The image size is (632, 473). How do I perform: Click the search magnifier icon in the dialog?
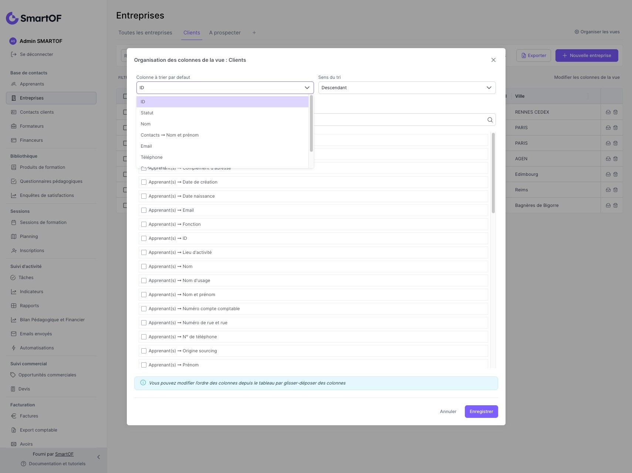(490, 120)
